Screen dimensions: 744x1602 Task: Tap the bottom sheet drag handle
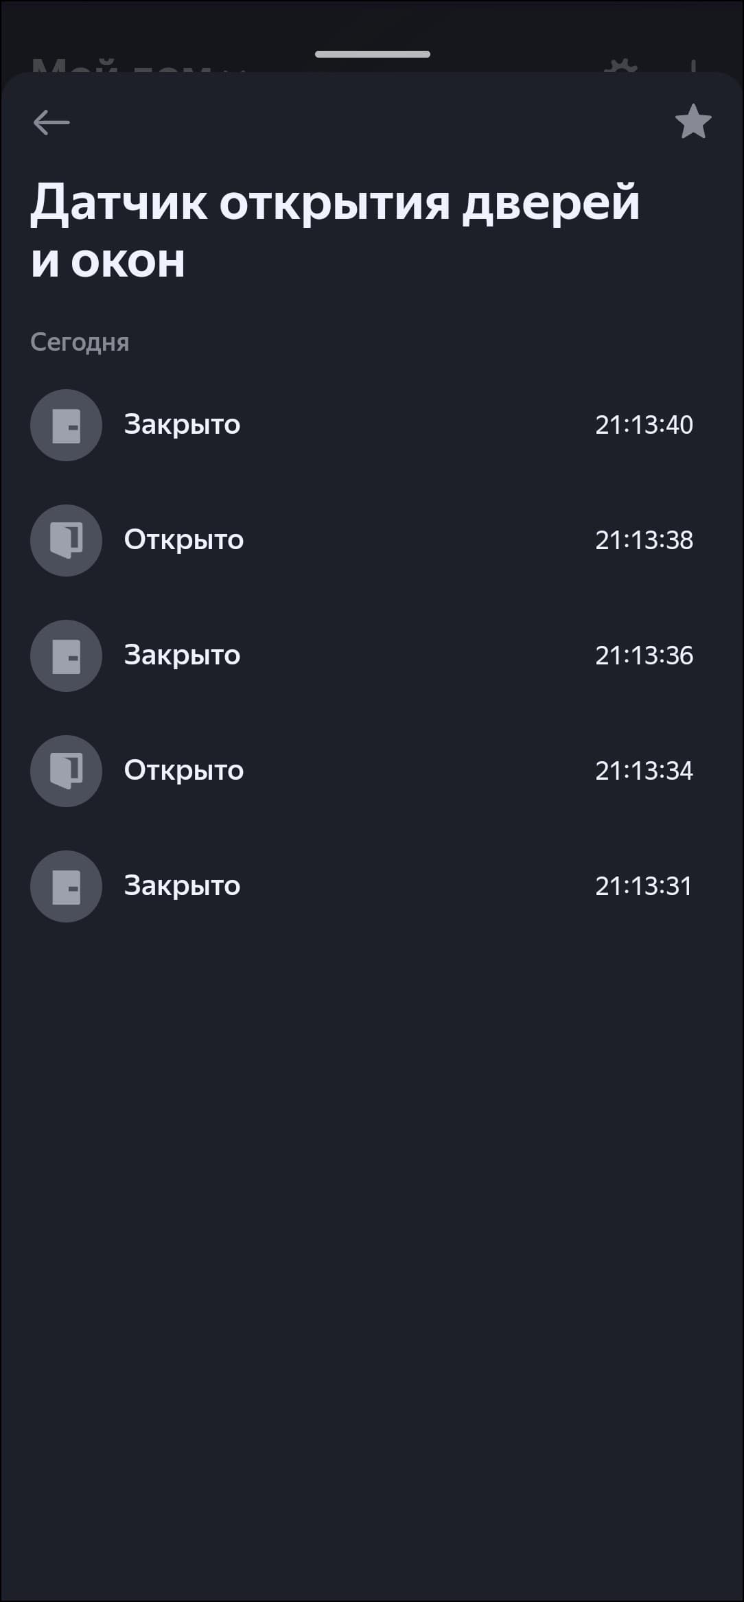[372, 54]
